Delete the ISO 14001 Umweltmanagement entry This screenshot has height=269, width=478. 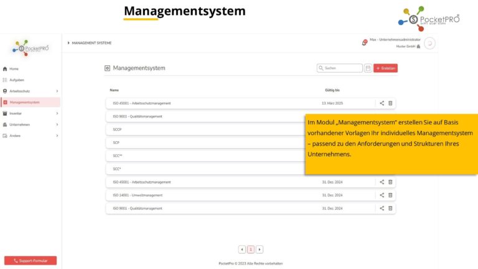click(391, 195)
